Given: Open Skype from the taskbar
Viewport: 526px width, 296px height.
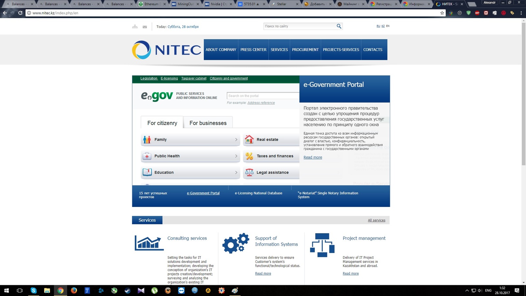Looking at the screenshot, I should click(x=34, y=290).
